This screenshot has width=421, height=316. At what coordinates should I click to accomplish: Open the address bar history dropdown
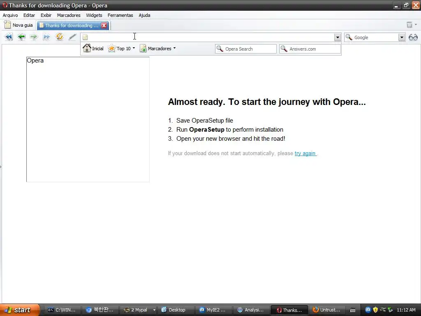click(338, 37)
